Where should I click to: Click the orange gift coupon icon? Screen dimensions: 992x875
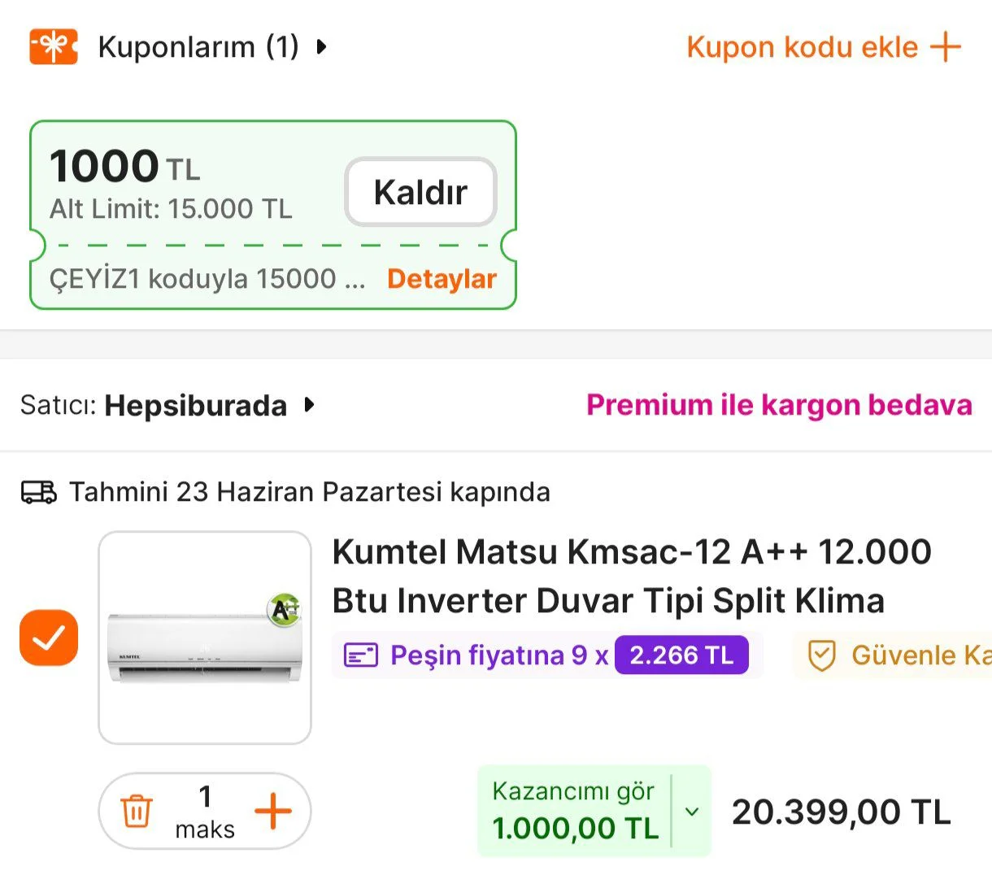54,46
